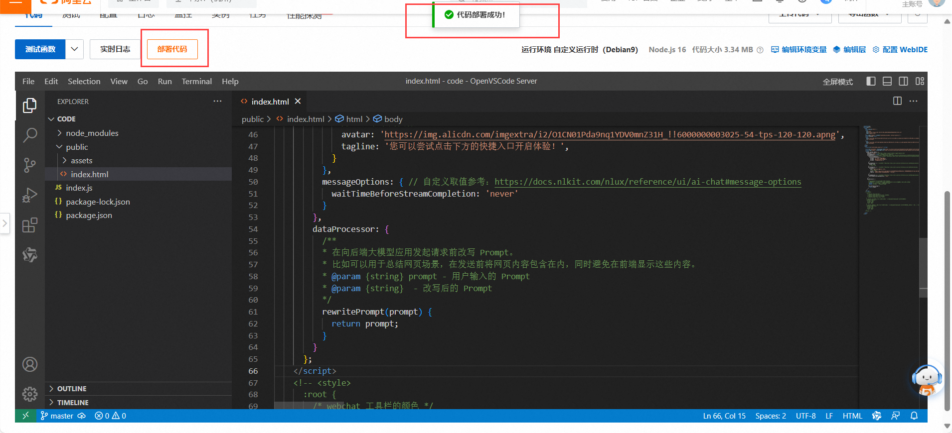Open the Selection menu

click(x=84, y=81)
